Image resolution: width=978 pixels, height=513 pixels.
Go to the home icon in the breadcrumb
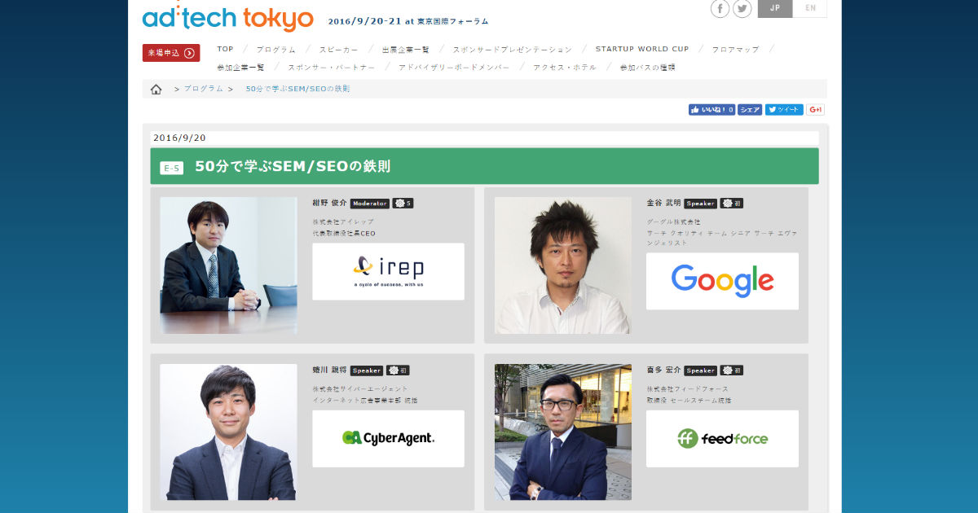pos(156,89)
